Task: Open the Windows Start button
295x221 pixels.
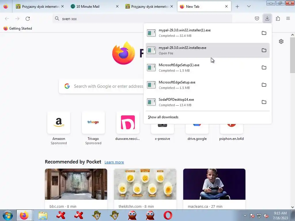Action: (7, 215)
